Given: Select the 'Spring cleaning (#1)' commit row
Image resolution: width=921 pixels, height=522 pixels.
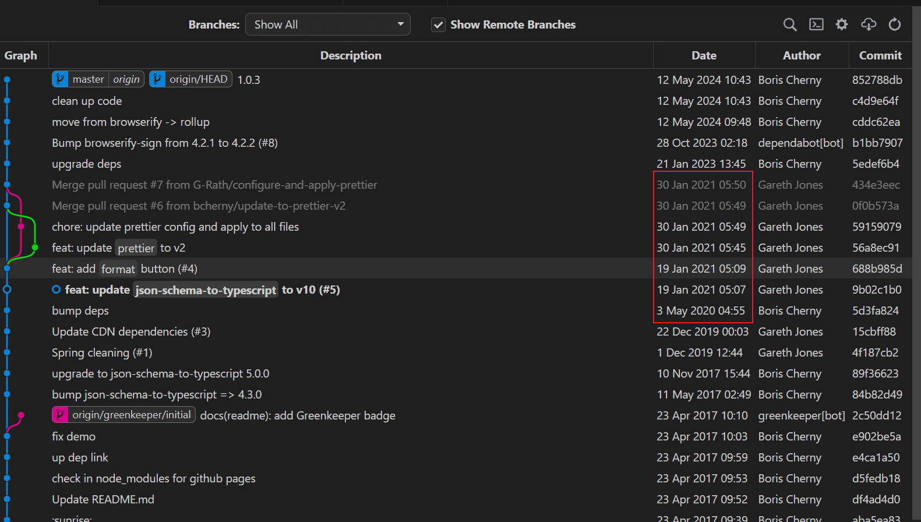Looking at the screenshot, I should click(102, 352).
